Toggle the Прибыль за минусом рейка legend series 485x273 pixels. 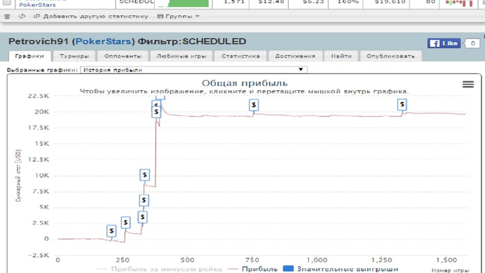click(159, 270)
